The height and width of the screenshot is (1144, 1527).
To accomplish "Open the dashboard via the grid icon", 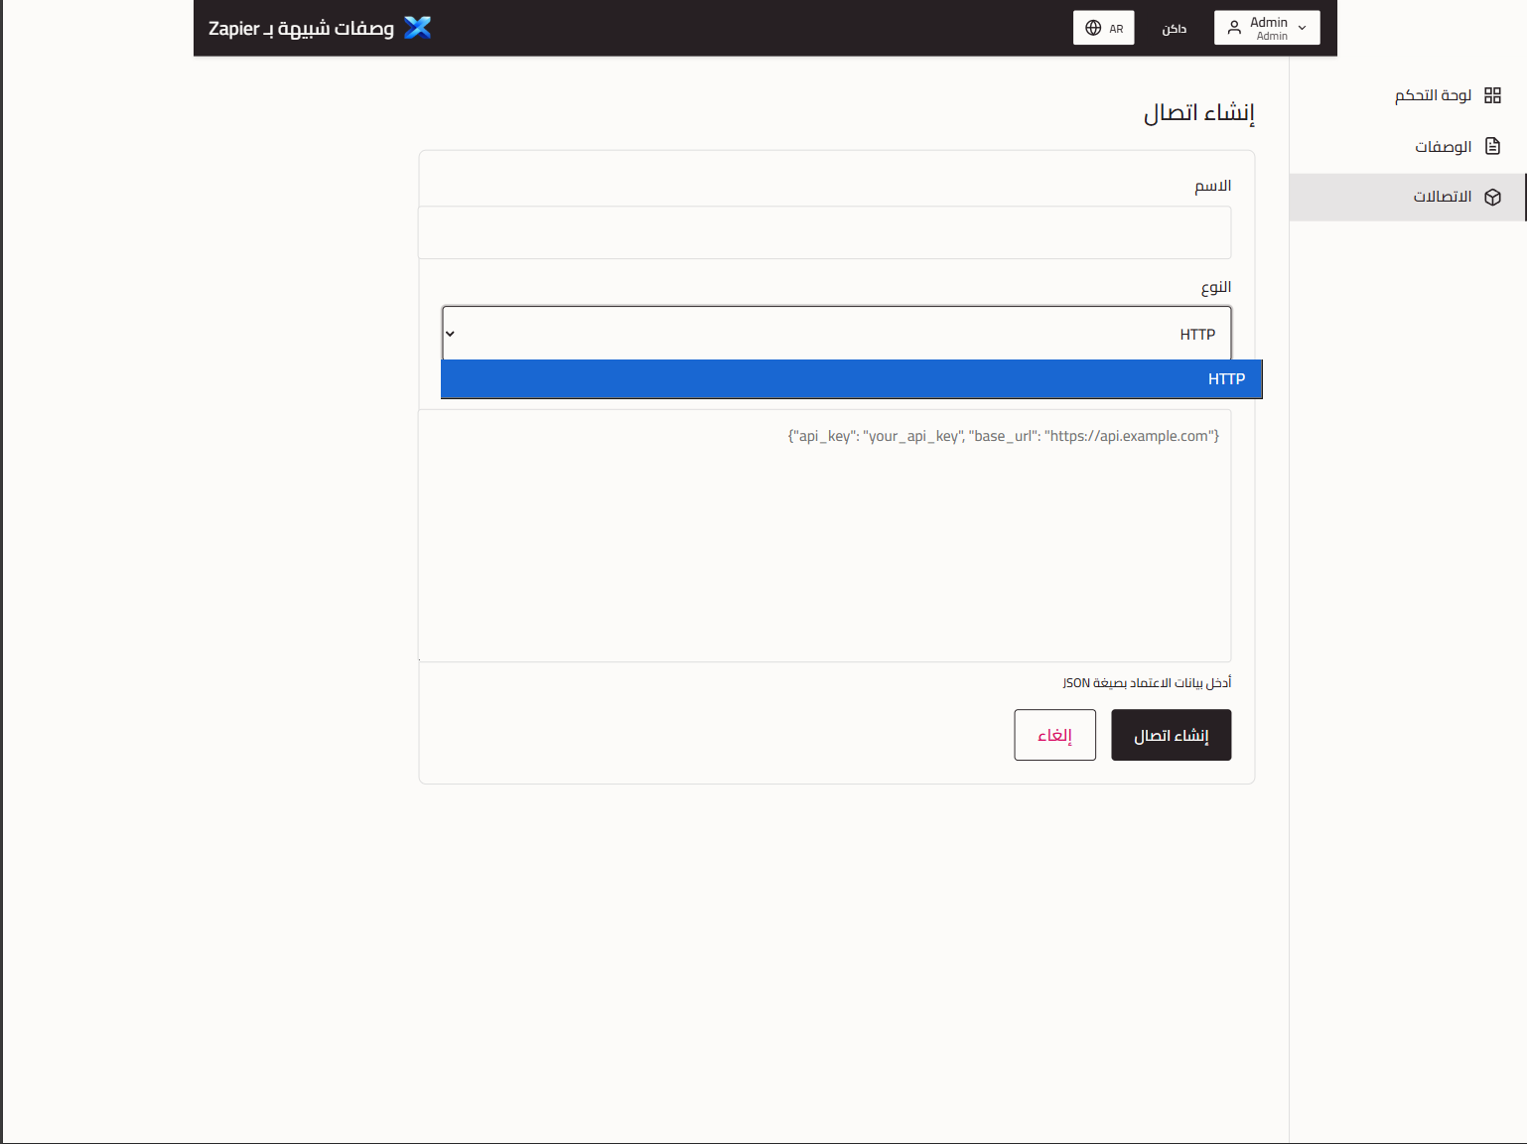I will [x=1492, y=94].
